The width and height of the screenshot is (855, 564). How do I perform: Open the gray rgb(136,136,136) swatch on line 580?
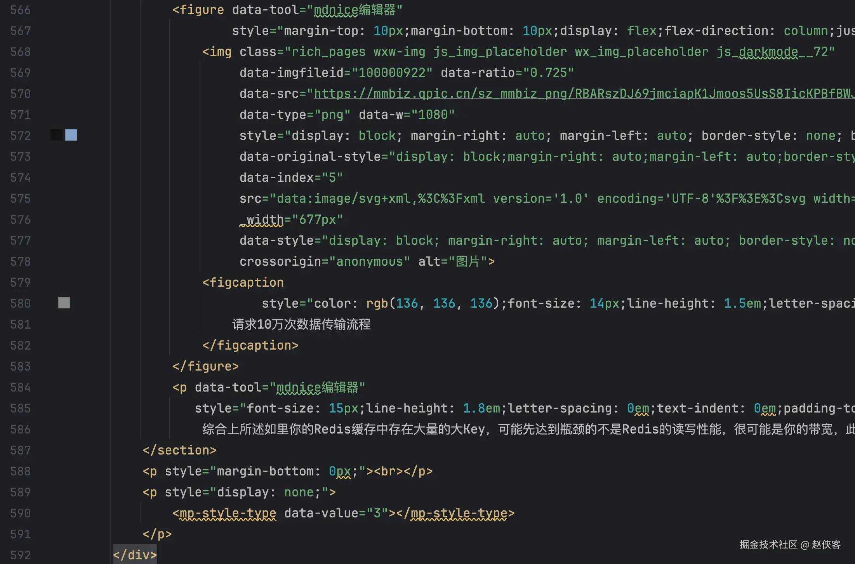(x=64, y=303)
